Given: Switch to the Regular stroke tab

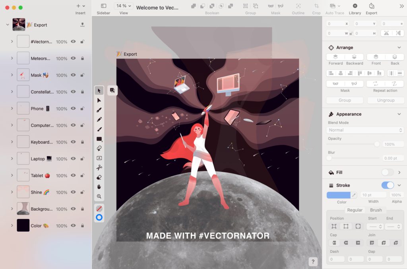Looking at the screenshot, I should pyautogui.click(x=355, y=210).
